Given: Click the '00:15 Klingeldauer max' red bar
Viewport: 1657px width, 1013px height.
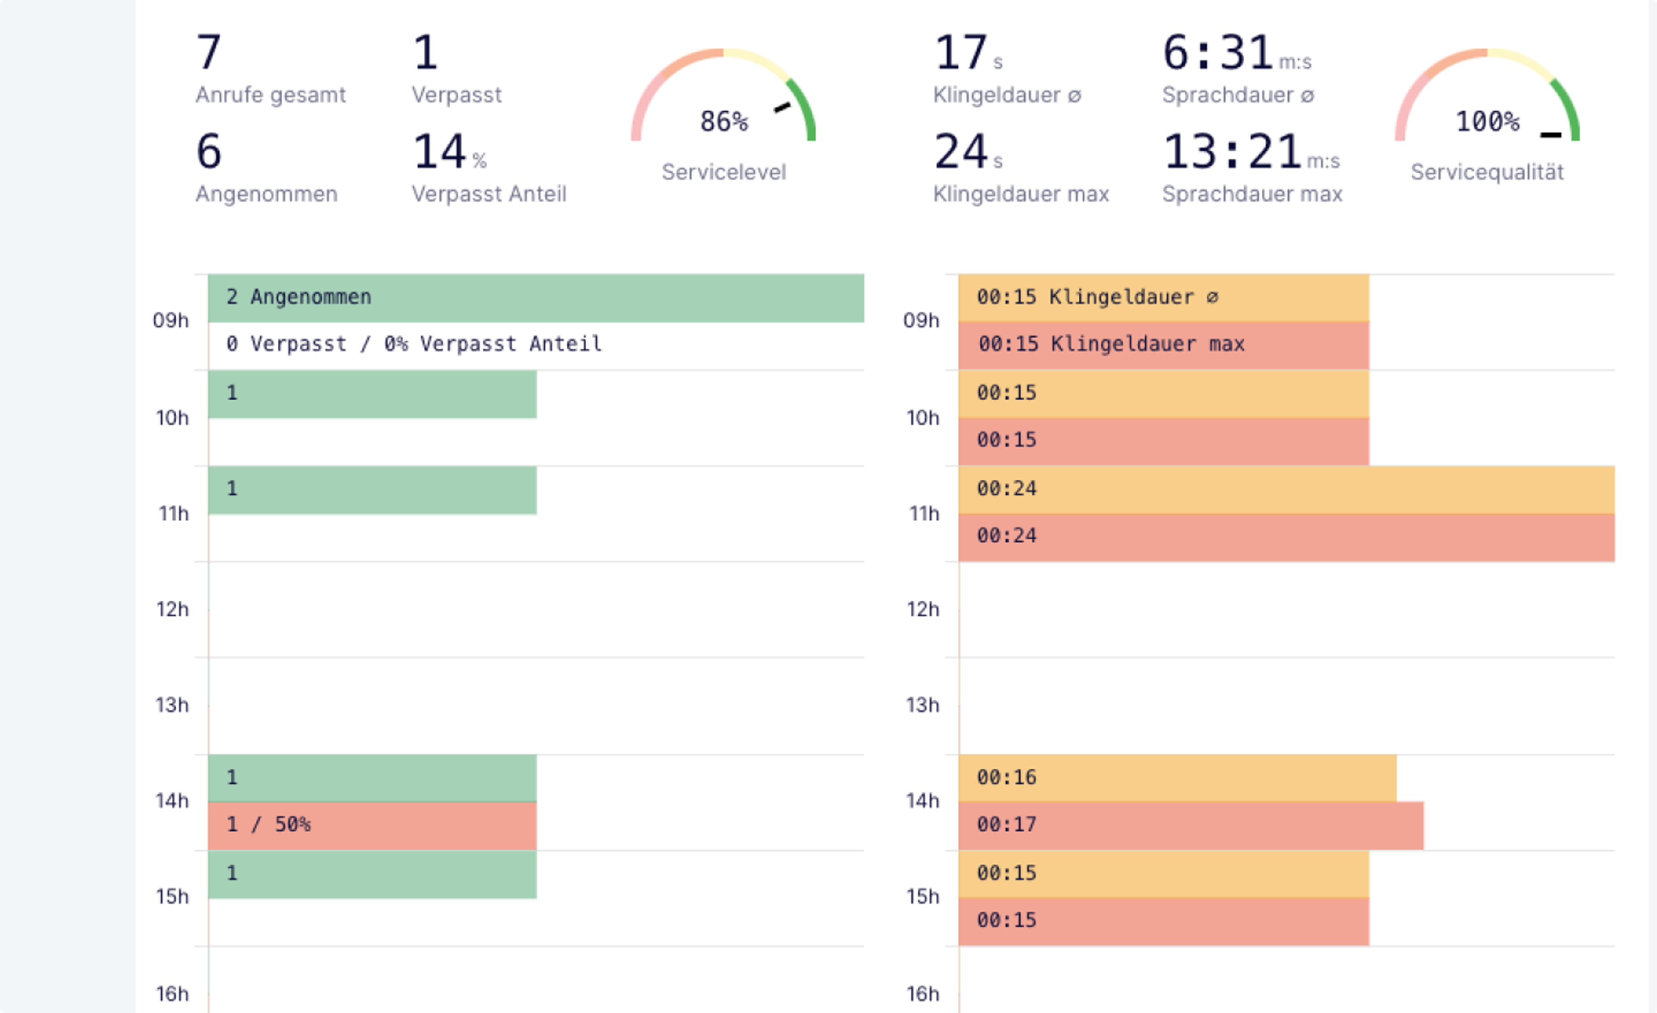Looking at the screenshot, I should pos(1163,345).
